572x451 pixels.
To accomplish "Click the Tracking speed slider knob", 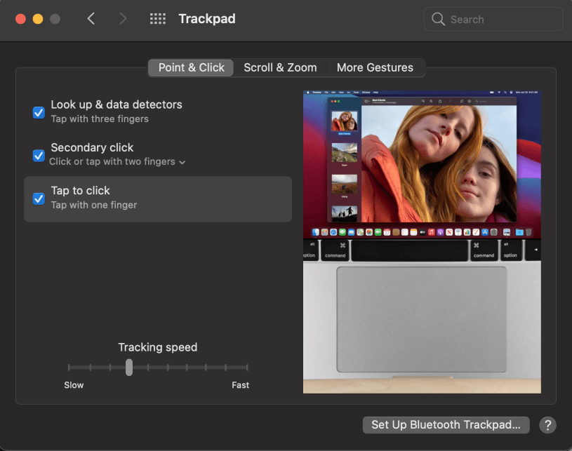I will tap(129, 367).
